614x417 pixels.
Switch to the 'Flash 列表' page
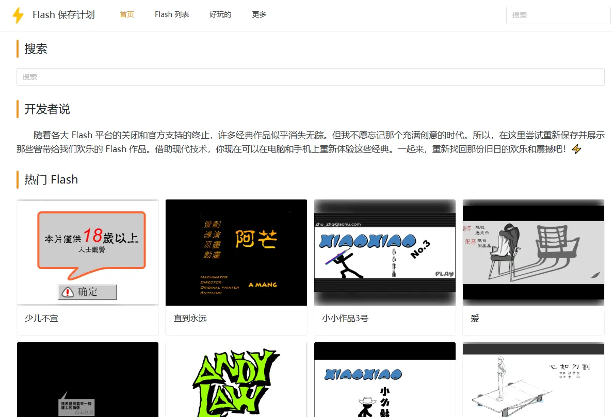[x=172, y=15]
